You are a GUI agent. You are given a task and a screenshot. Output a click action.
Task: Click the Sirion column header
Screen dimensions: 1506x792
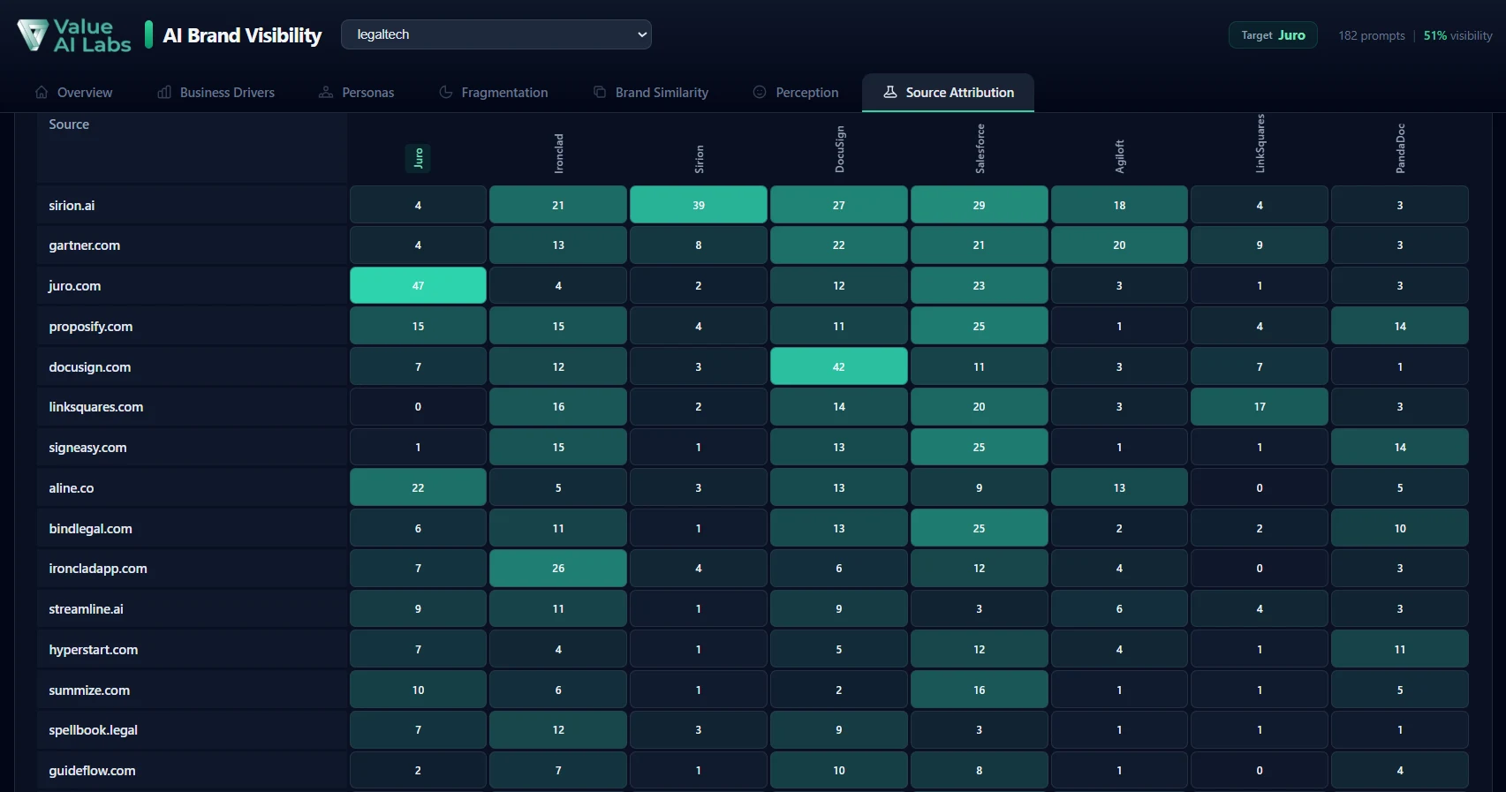coord(699,159)
